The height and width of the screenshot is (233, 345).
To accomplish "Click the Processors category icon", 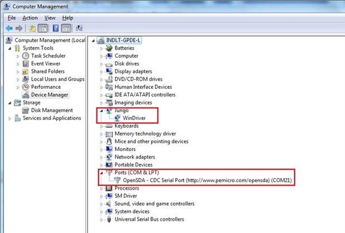I will click(109, 188).
